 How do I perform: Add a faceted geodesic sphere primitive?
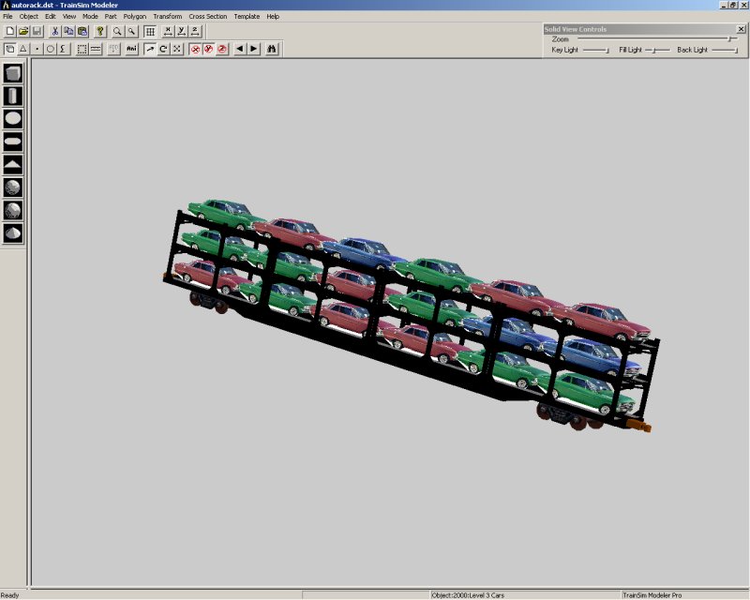[x=13, y=211]
